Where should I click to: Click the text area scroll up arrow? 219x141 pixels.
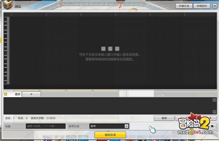214,100
